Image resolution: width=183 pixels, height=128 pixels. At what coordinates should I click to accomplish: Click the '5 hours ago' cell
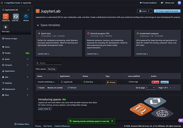pyautogui.click(x=133, y=82)
